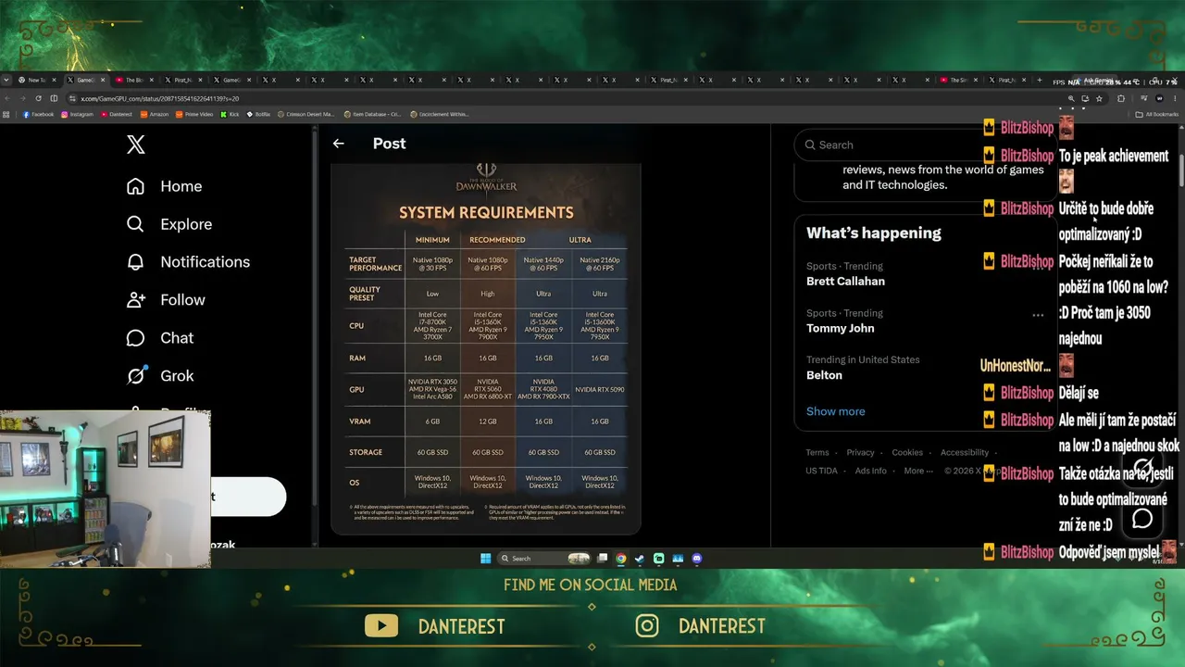Open the All Bookmarks folder
Screen dimensions: 1185x667
coord(1157,114)
